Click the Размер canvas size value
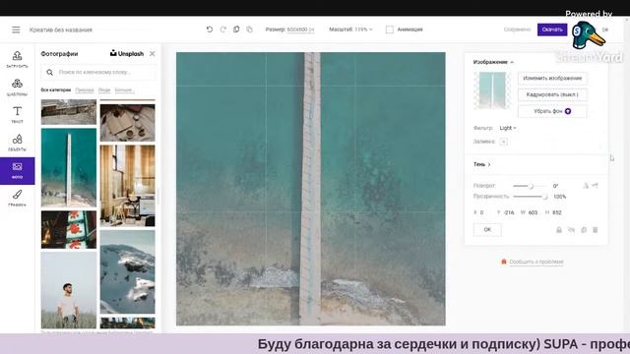 coord(300,29)
